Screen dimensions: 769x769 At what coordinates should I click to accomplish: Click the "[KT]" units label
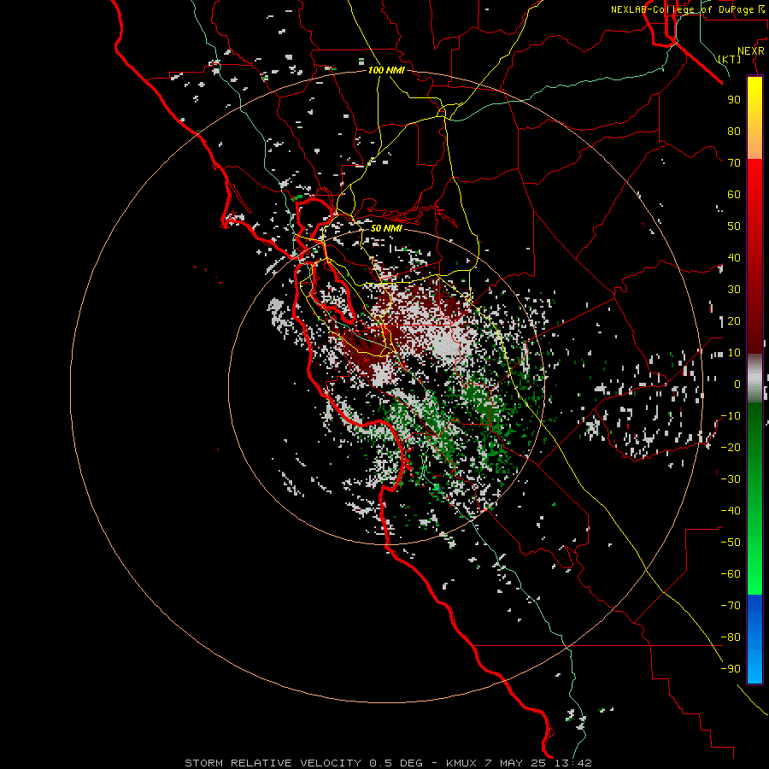(730, 59)
